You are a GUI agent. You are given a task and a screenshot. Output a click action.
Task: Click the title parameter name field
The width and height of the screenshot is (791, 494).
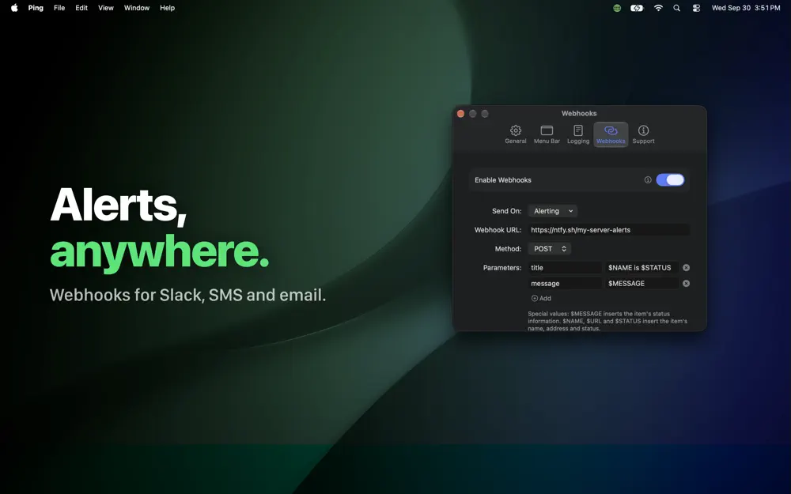click(x=565, y=268)
